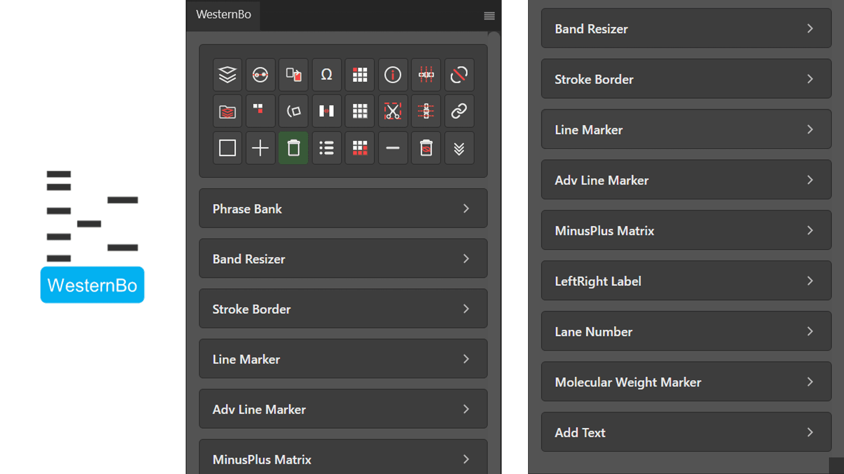Click the bulleted list icon
This screenshot has width=844, height=474.
tap(327, 148)
